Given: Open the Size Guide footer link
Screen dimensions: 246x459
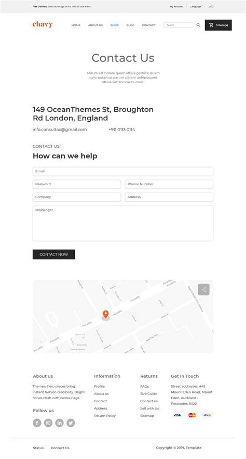Looking at the screenshot, I should point(148,394).
